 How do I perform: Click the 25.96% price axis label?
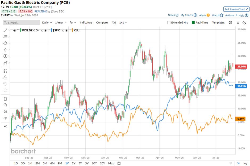tap(241, 66)
